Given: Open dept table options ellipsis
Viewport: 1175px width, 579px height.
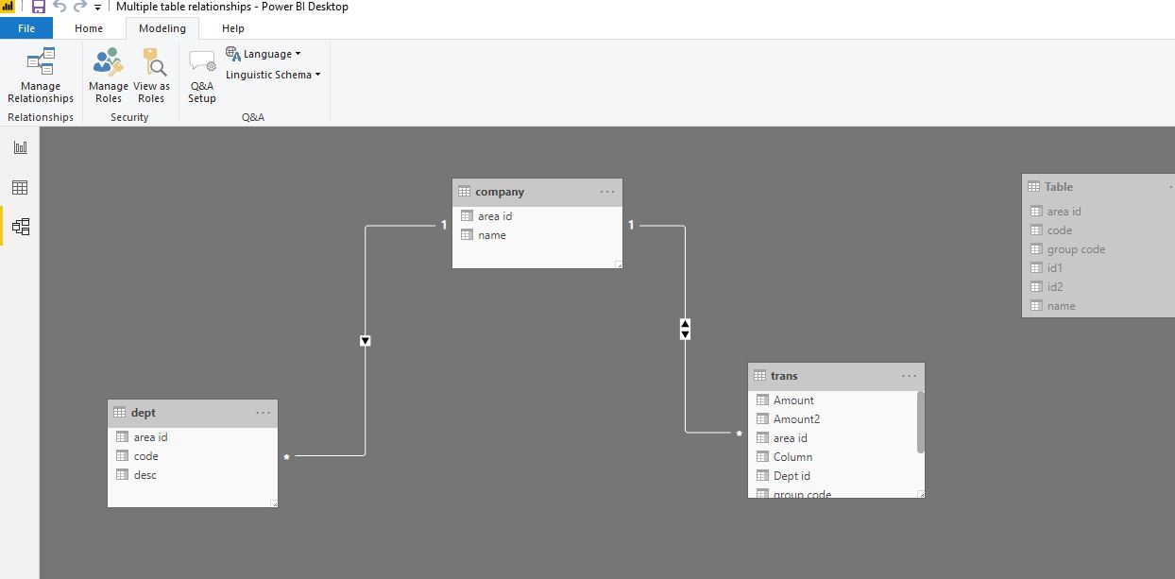Looking at the screenshot, I should point(263,413).
